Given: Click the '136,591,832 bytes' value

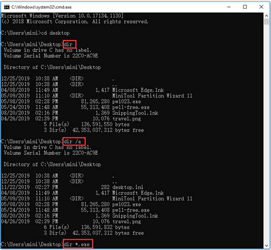Looking at the screenshot, I should [105, 227].
